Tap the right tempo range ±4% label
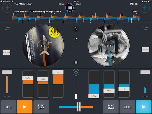Viewport: 152px width, 114px height. [146, 29]
